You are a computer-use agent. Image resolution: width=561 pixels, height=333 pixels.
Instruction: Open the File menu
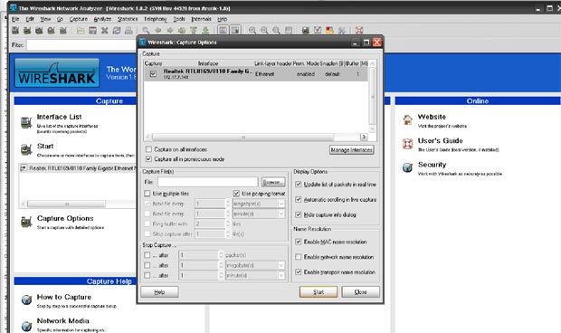tap(15, 19)
